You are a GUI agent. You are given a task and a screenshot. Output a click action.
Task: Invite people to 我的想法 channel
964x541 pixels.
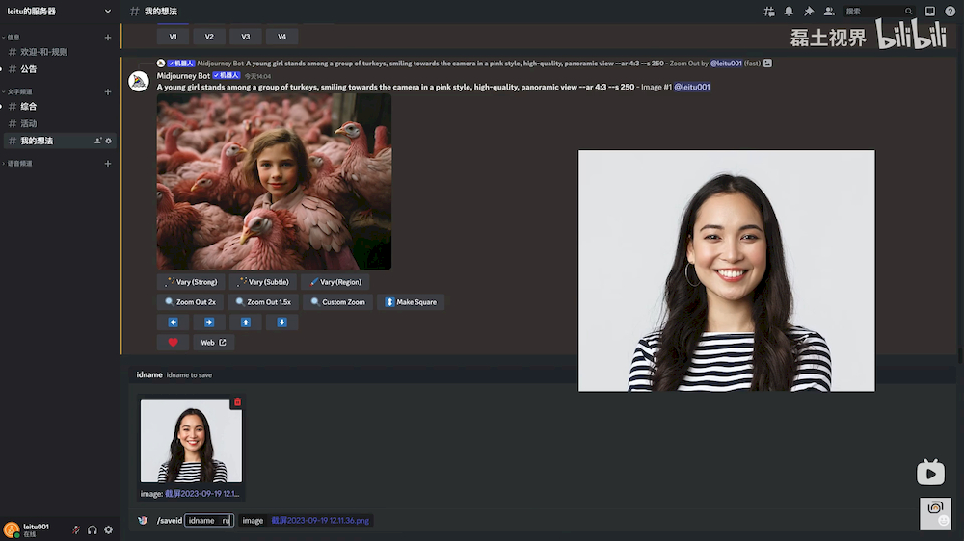97,141
